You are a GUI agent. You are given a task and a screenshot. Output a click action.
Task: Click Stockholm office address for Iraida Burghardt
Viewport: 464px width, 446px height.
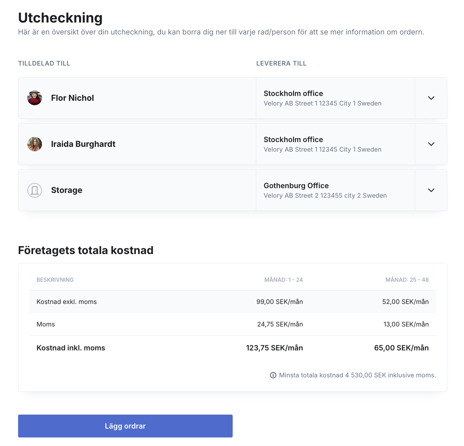[322, 144]
